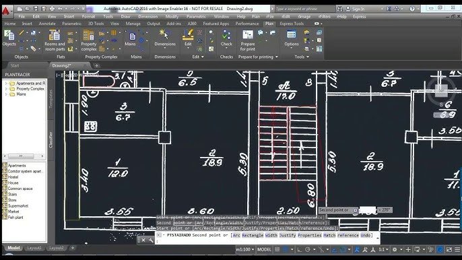Click the wrench icon on command line
Screen dimensions: 462x260
151,240
